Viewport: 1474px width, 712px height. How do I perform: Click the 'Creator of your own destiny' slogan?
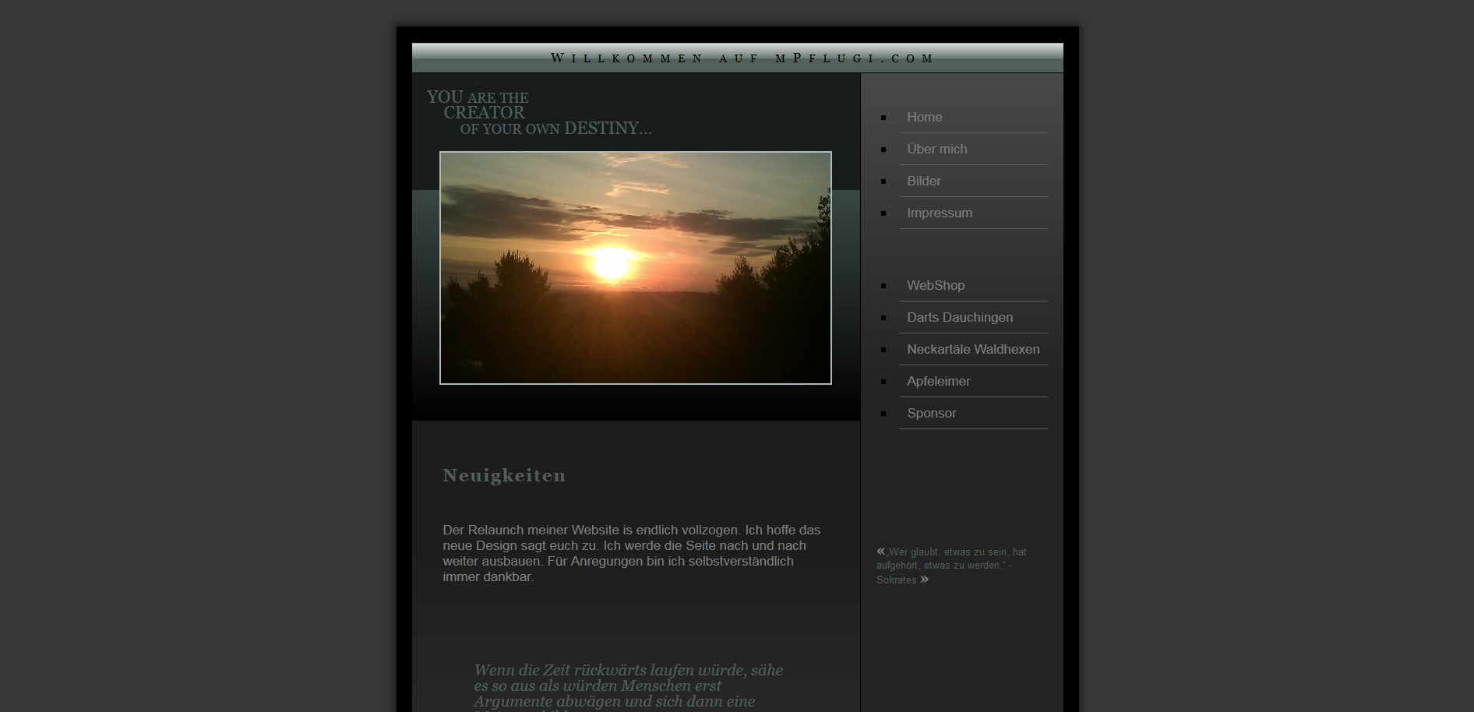538,113
